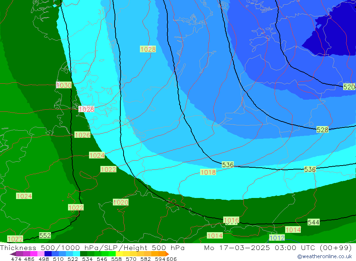This screenshot has height=261, width=356.
Task: Click the 498 legend value
Action: (x=43, y=259)
